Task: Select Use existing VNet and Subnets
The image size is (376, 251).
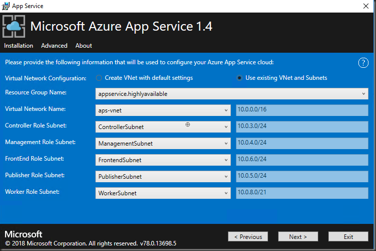Action: tap(239, 78)
